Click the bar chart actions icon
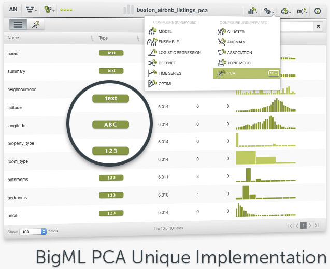 pyautogui.click(x=253, y=10)
